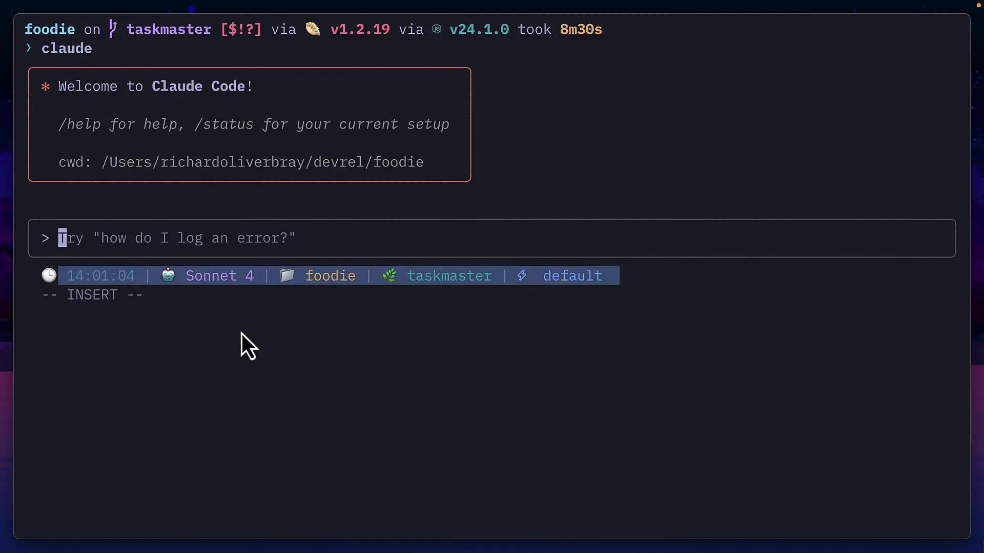Click the '/help for help' hint line
The height and width of the screenshot is (553, 984).
point(254,124)
